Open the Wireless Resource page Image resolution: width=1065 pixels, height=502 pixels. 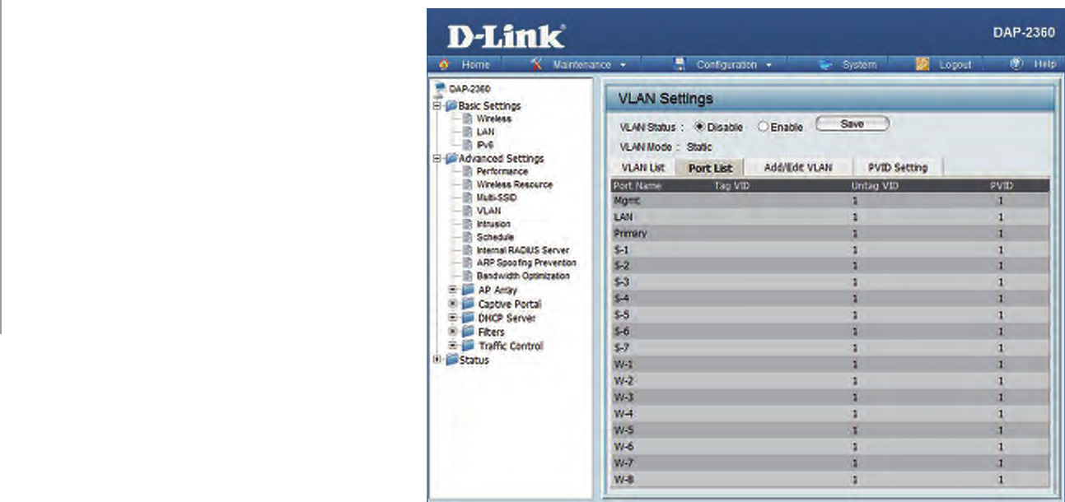515,184
